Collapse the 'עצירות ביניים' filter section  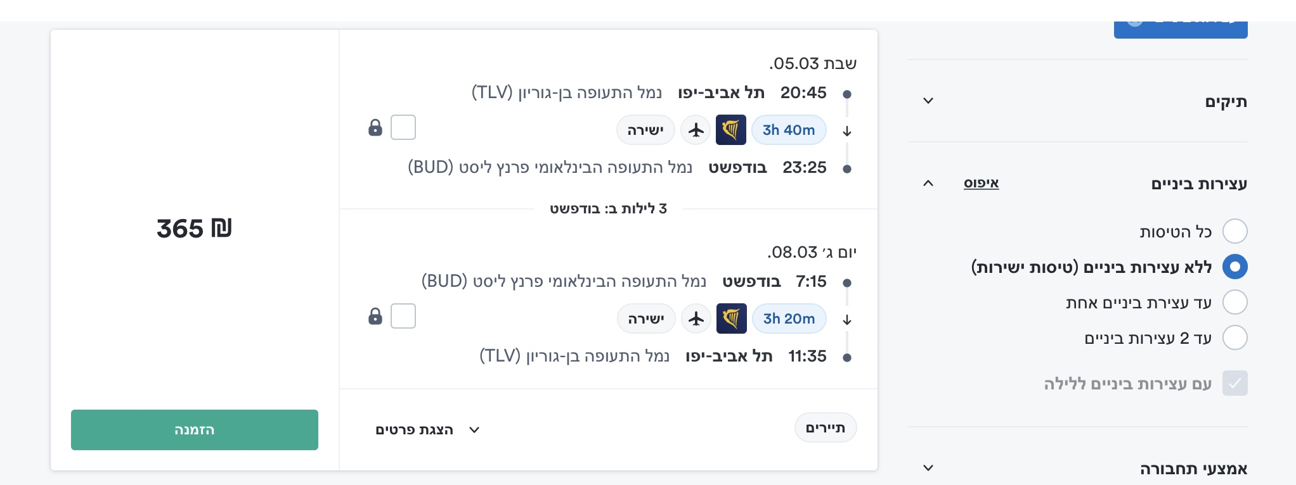coord(928,184)
